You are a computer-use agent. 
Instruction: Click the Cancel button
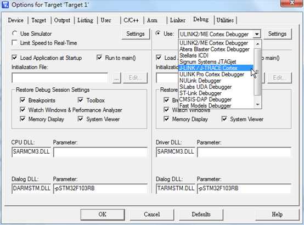coord(152,215)
